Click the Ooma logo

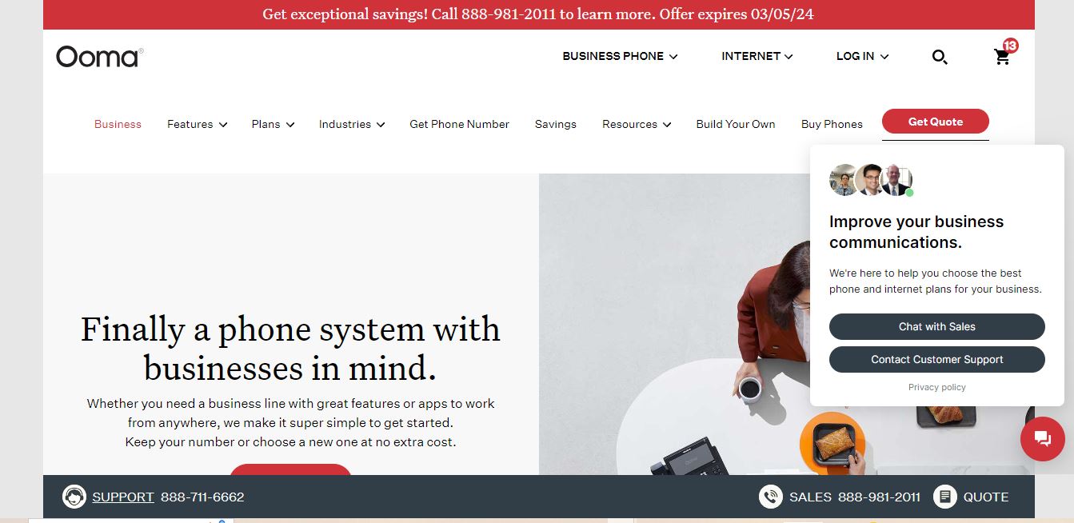(99, 57)
